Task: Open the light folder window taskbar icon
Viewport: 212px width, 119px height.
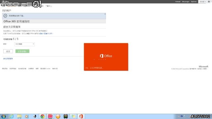Action: (74, 116)
